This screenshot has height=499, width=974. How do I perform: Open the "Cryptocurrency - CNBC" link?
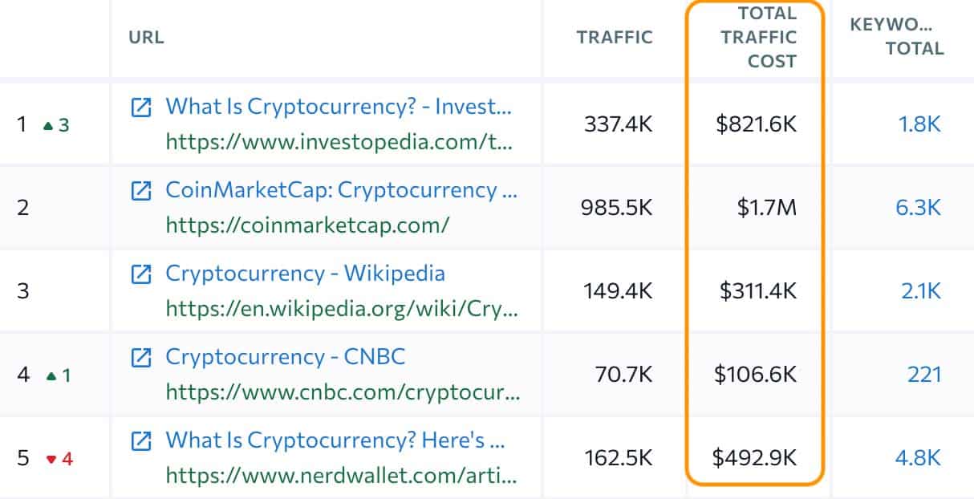286,357
